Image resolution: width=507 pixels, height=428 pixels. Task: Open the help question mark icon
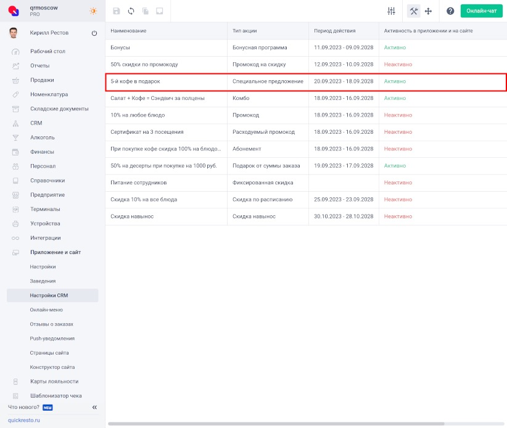[450, 11]
